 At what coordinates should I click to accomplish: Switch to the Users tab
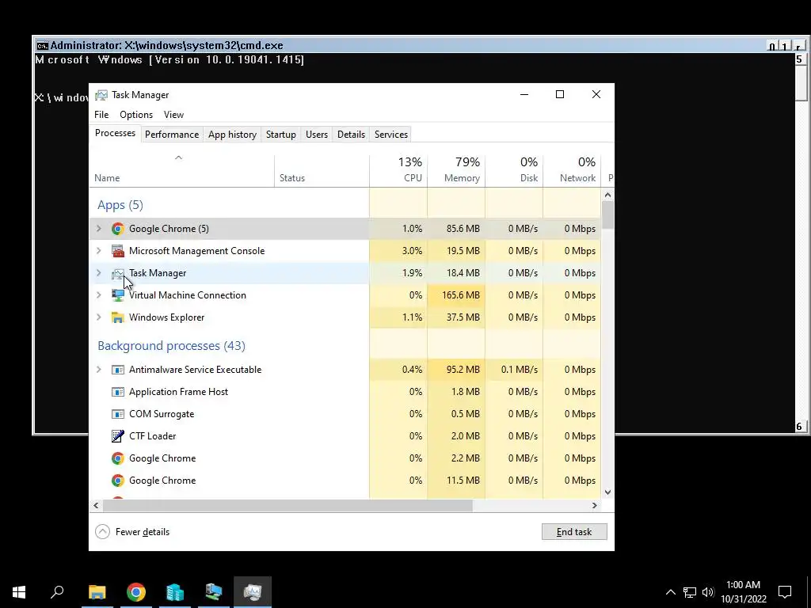pos(317,135)
